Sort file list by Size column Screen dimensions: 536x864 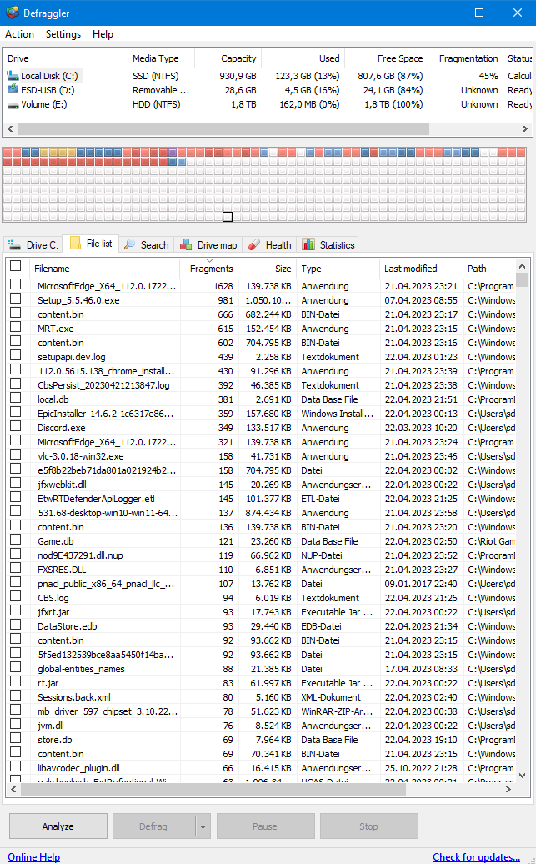[x=268, y=269]
